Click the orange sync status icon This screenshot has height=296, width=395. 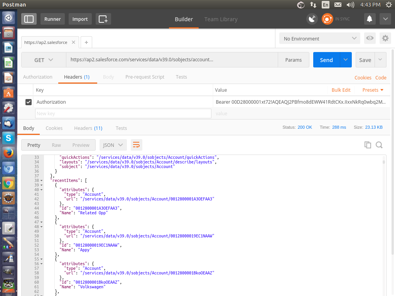(x=327, y=19)
